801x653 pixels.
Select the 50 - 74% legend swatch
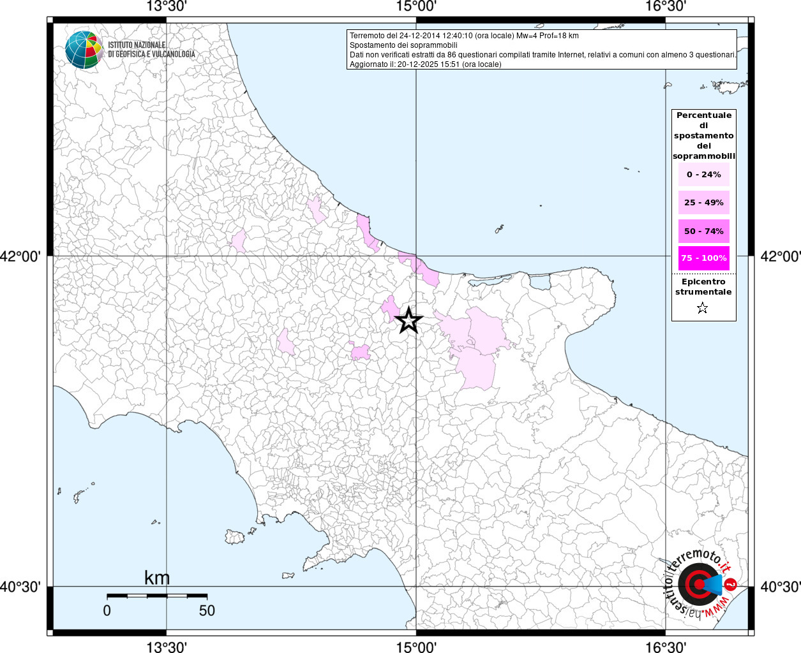703,231
